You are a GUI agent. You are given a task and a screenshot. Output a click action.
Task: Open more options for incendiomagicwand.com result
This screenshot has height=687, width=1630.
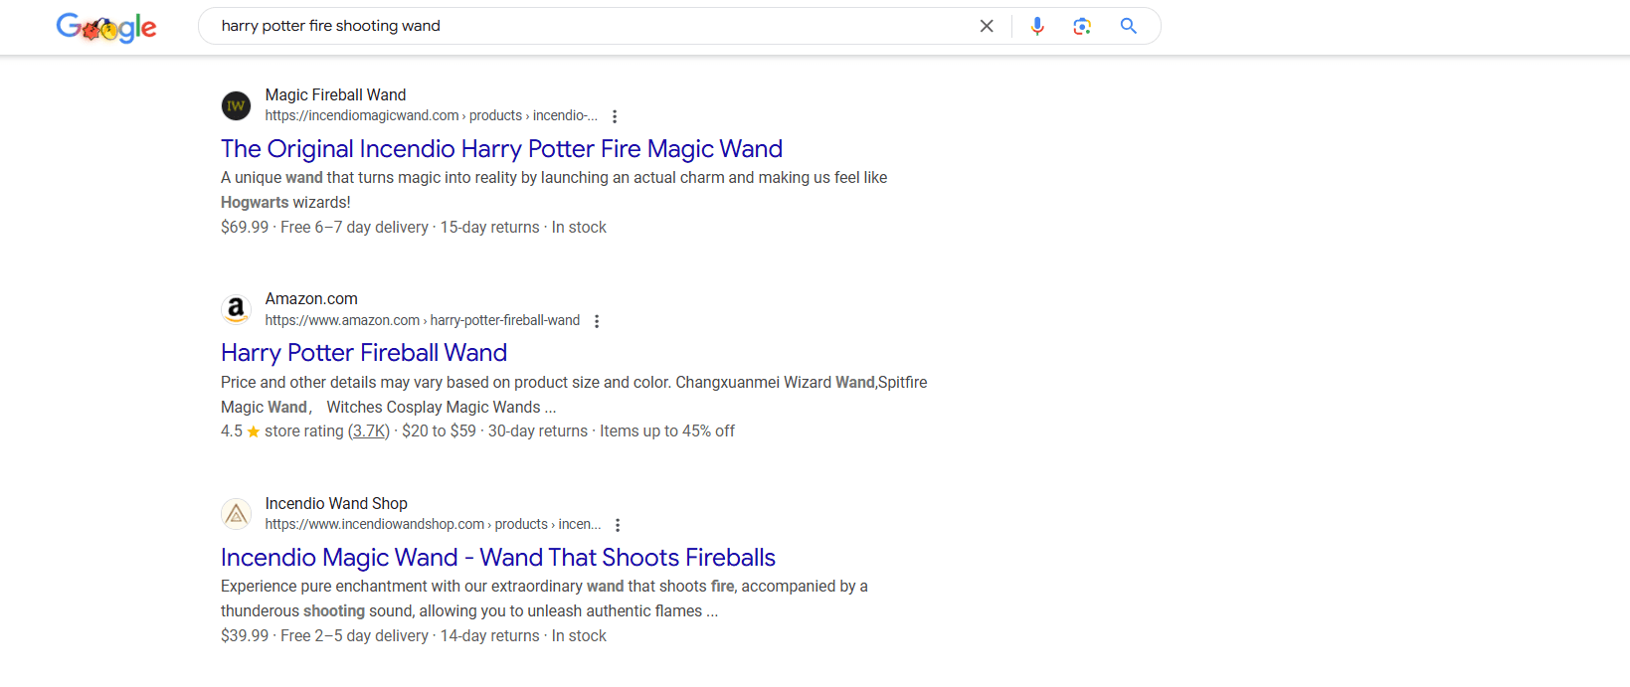point(615,116)
